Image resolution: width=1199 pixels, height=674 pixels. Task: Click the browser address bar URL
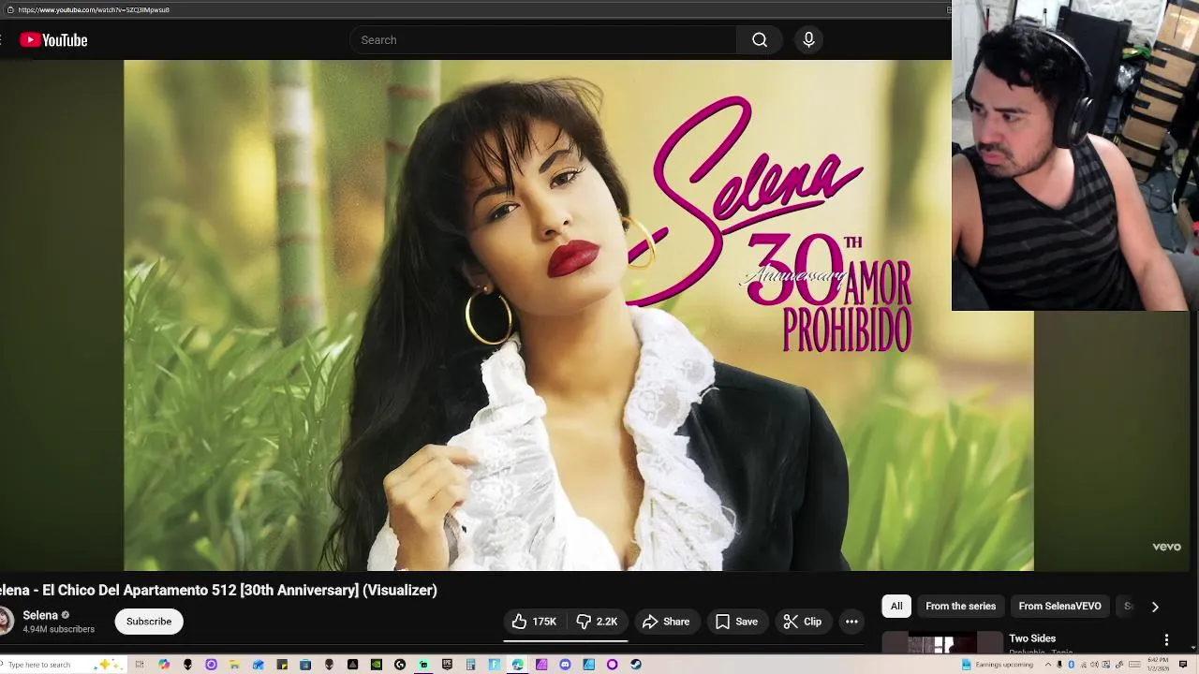point(94,9)
